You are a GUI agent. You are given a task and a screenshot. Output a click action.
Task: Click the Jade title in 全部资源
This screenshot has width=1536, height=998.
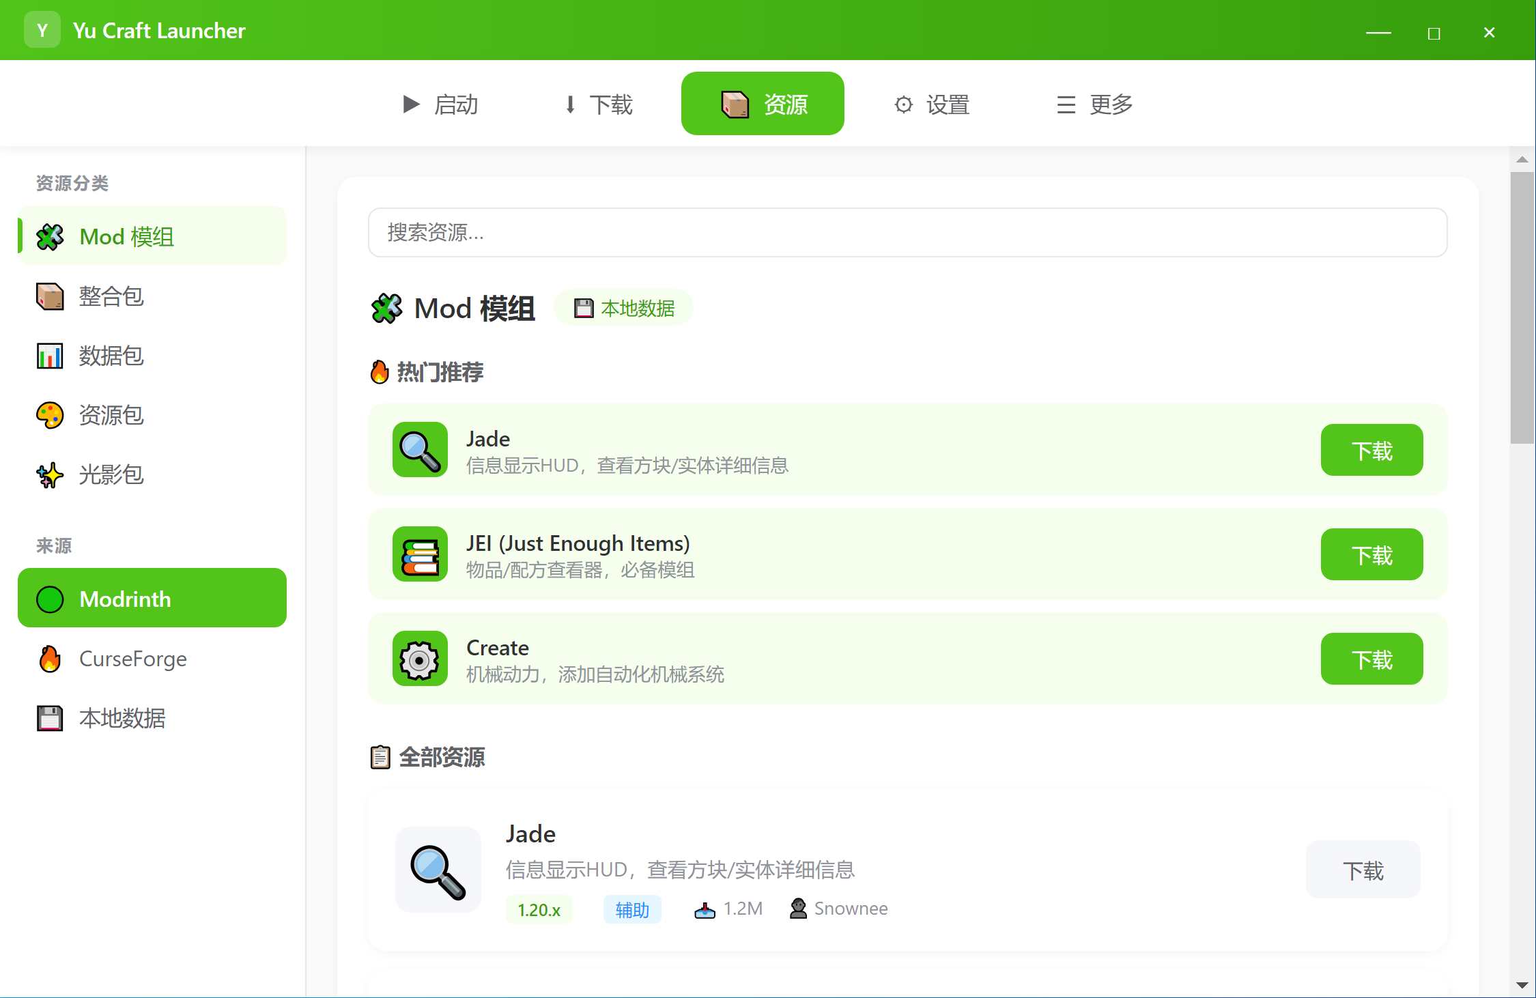(x=530, y=833)
